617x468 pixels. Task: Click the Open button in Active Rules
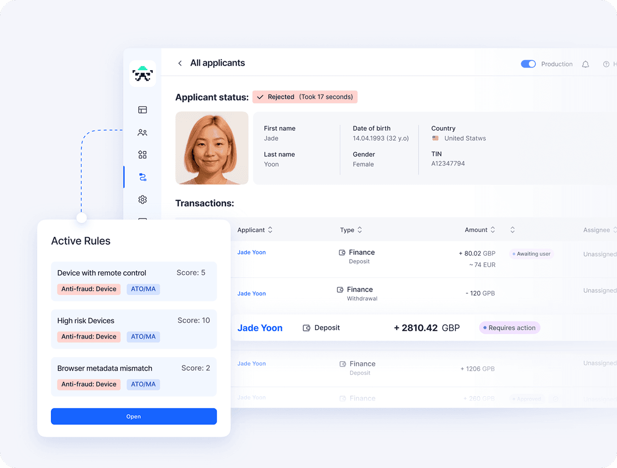[x=134, y=416]
